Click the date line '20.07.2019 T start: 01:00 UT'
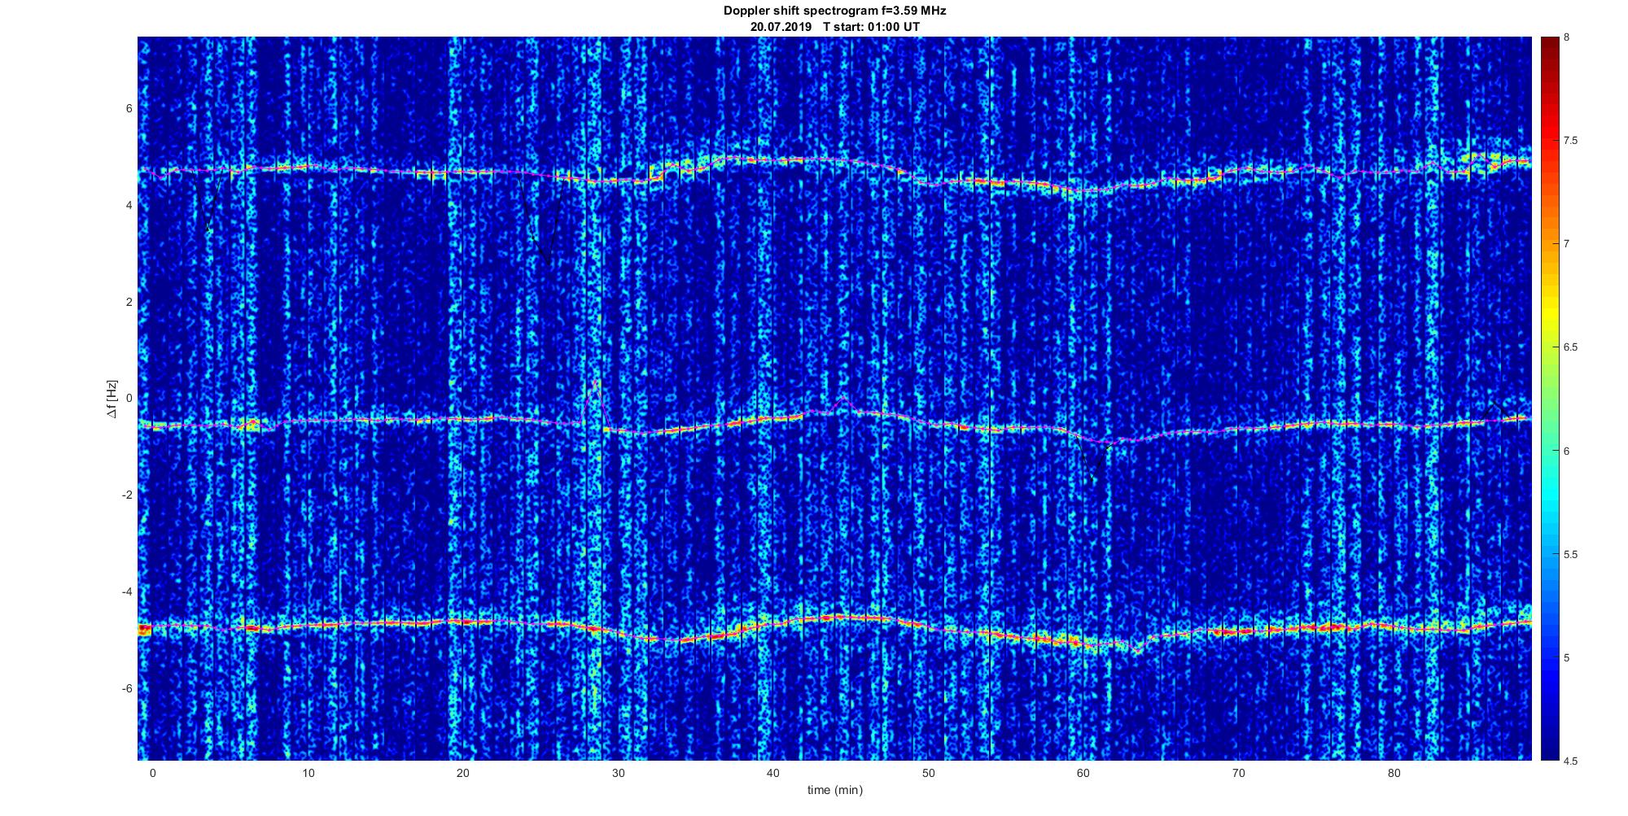1628x816 pixels. click(x=834, y=27)
